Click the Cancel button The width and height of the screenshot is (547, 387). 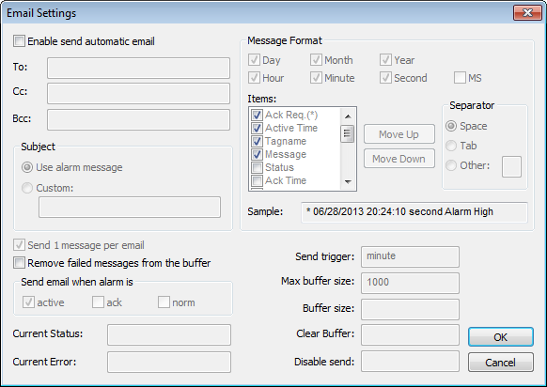click(x=501, y=363)
